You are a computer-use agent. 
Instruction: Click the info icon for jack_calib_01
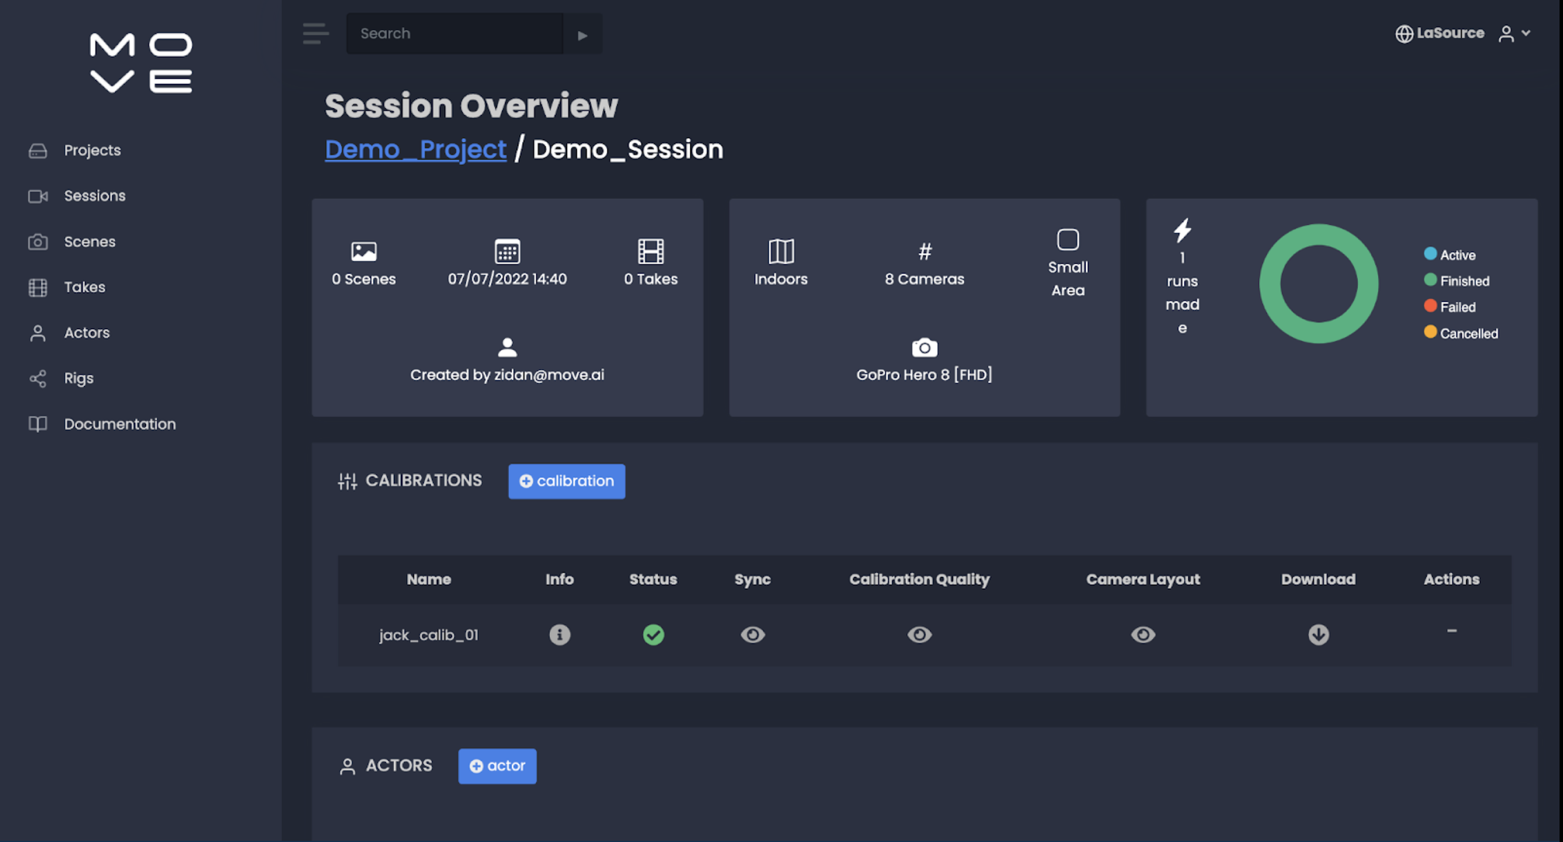(x=560, y=634)
